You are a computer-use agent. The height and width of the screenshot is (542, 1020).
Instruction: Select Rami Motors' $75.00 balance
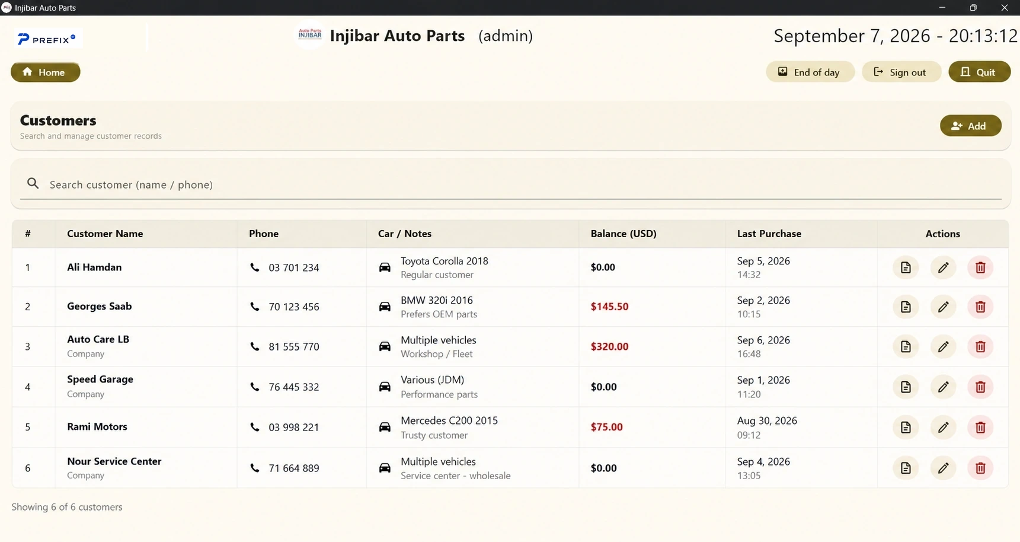pyautogui.click(x=606, y=427)
